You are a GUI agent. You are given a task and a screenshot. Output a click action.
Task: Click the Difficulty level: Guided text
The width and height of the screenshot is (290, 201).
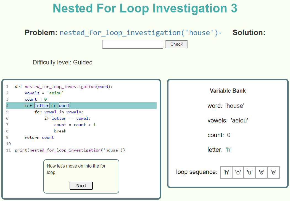tap(62, 62)
